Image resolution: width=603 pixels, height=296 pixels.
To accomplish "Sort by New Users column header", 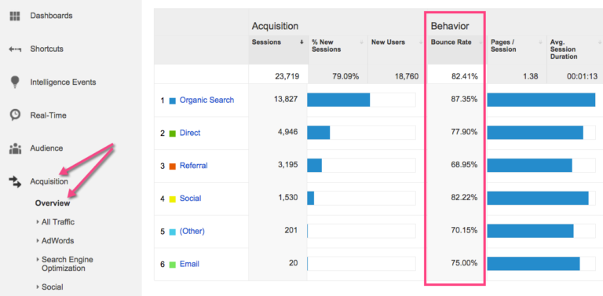I will pyautogui.click(x=397, y=49).
